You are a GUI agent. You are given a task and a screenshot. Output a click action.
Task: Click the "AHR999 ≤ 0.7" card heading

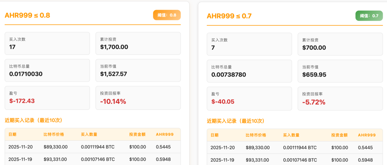[x=229, y=16]
